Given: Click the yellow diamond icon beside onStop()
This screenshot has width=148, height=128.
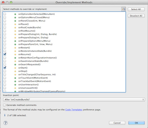Looking at the screenshot, I should [x=15, y=71].
